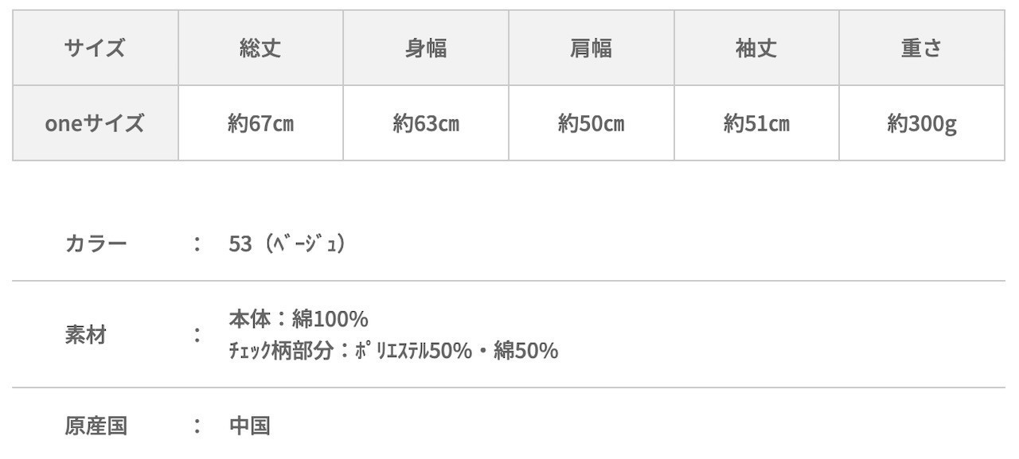Viewport: 1019px width, 459px height.
Task: Click the 重さ column header
Action: [922, 49]
